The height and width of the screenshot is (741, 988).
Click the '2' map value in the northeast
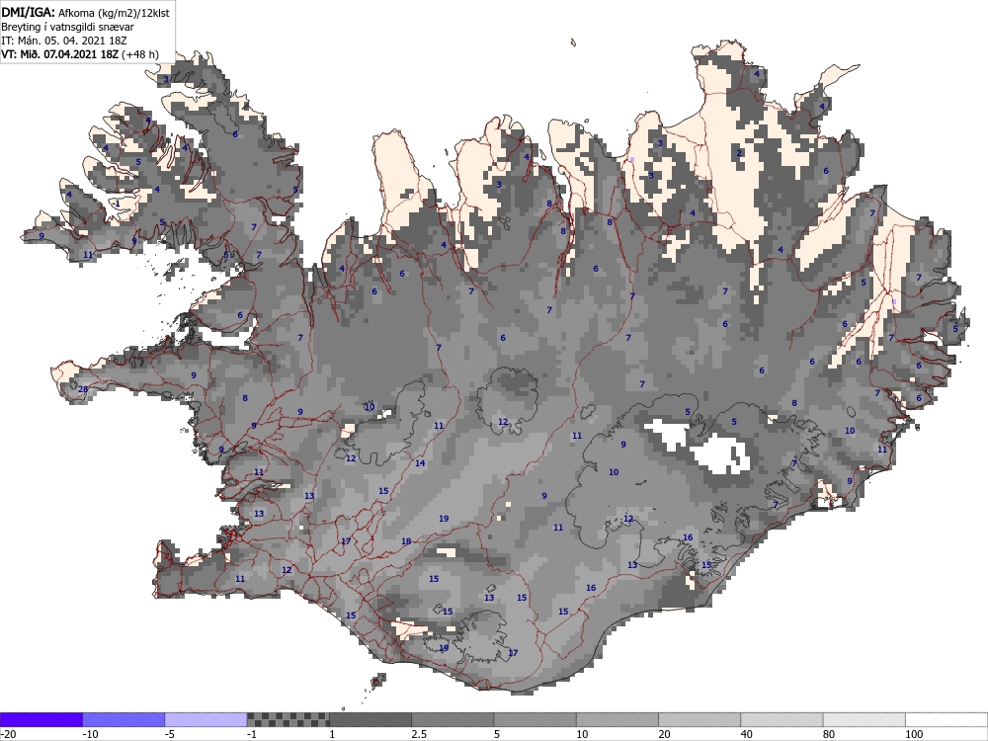tap(739, 153)
